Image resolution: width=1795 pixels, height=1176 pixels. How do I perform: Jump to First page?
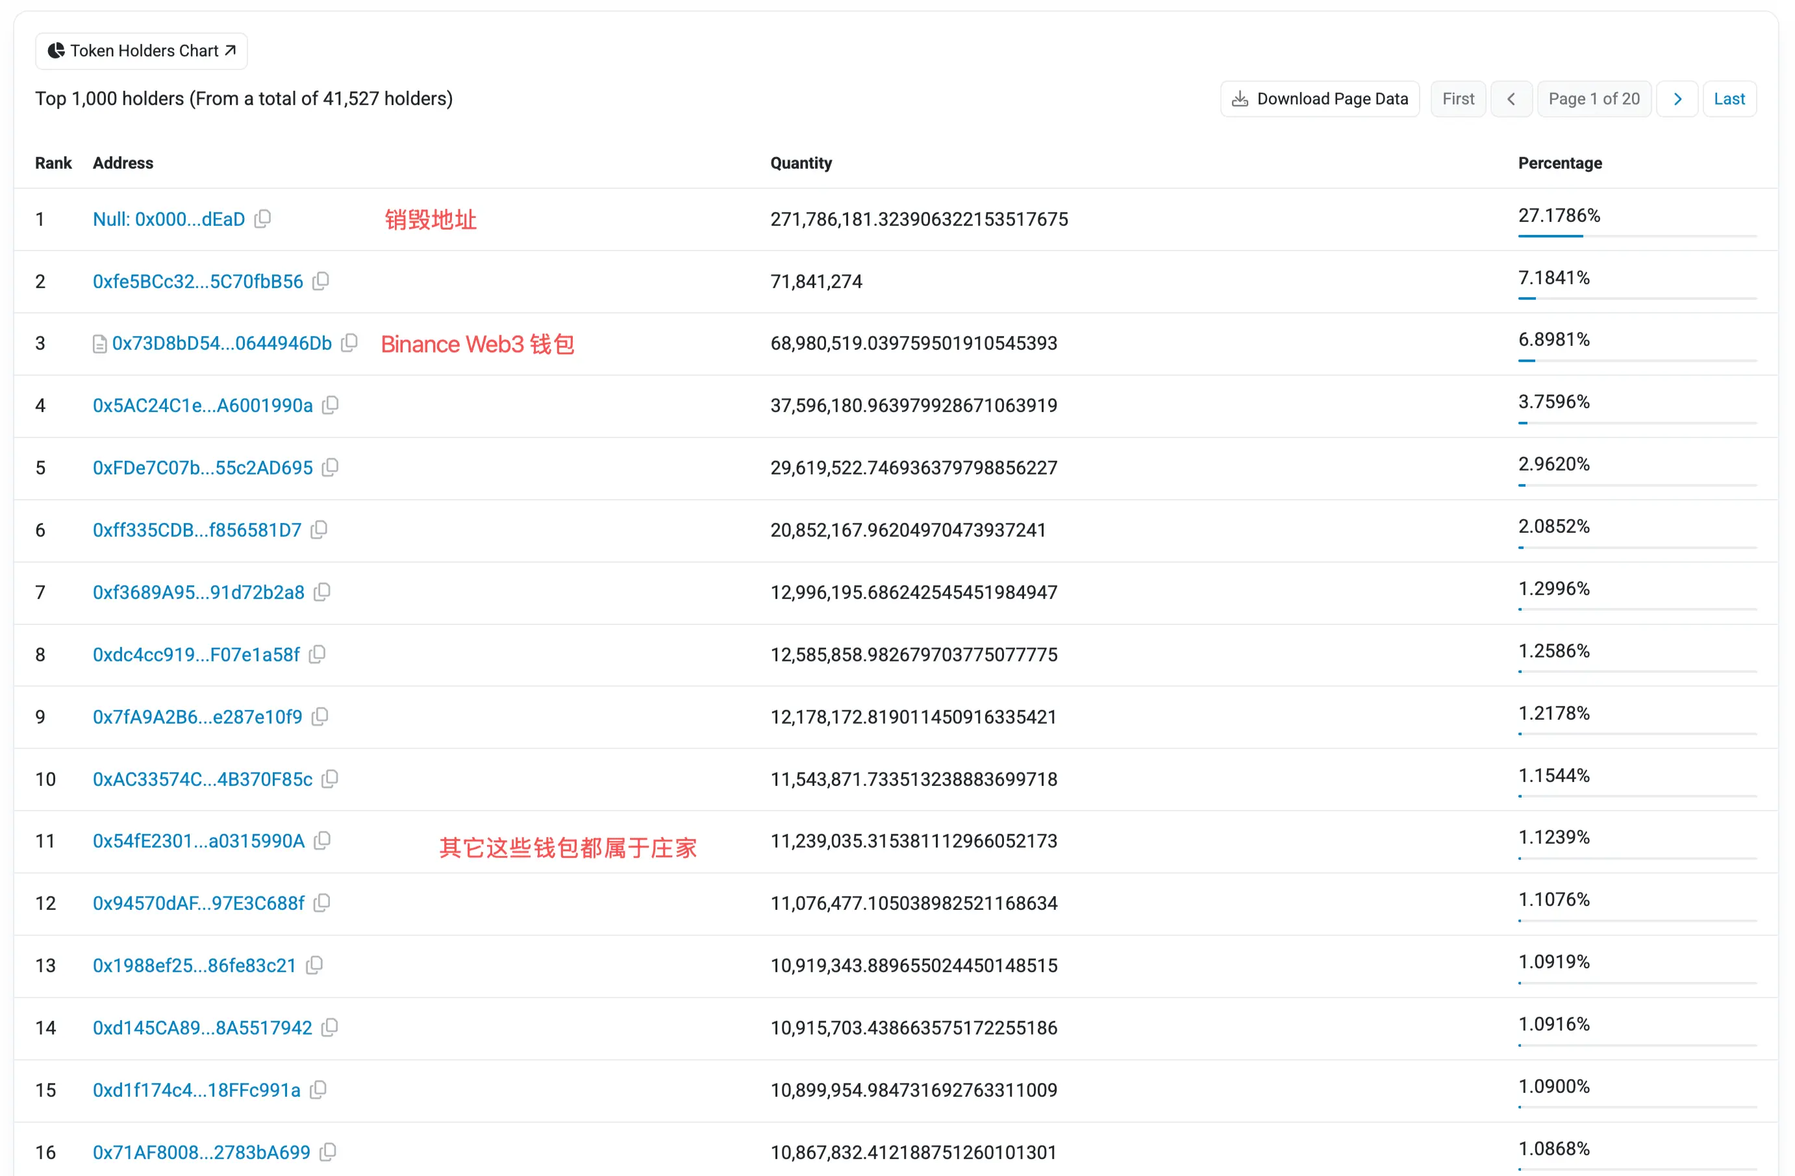click(x=1457, y=99)
